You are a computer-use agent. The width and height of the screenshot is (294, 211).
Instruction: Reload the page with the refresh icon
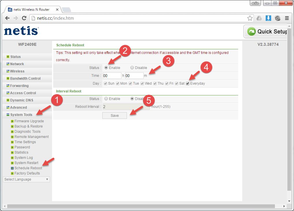[24, 18]
